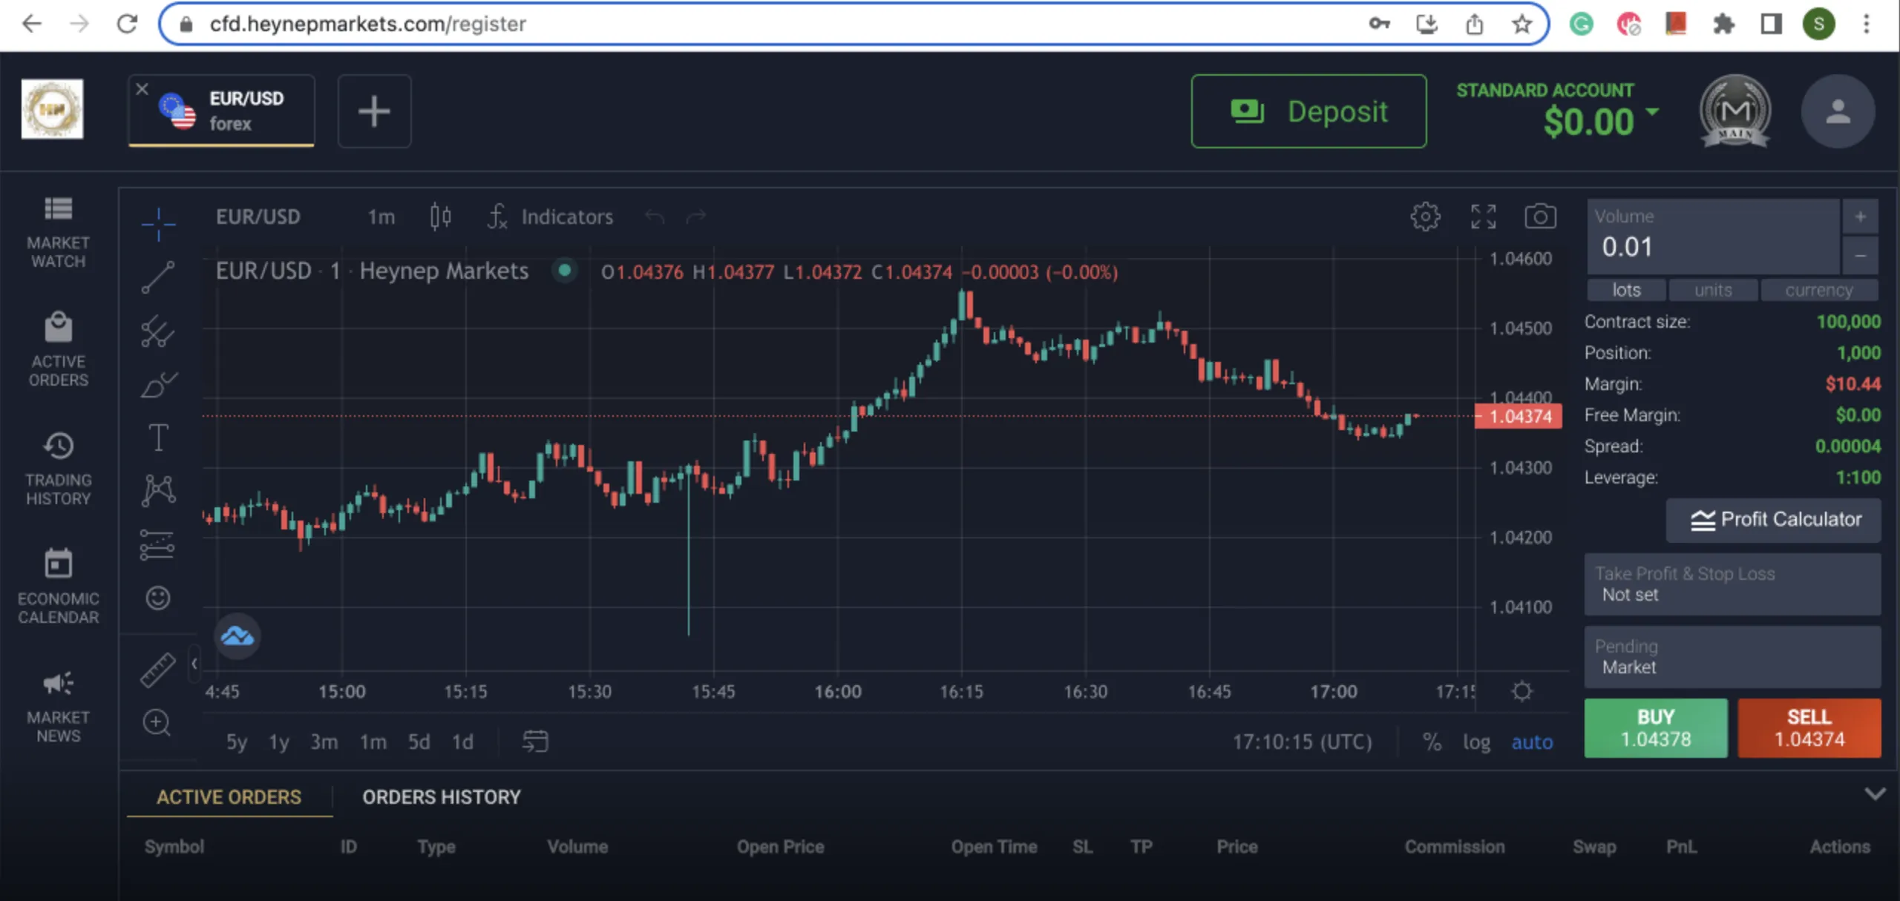
Task: Open the prediction and measurement tools
Action: click(x=157, y=545)
